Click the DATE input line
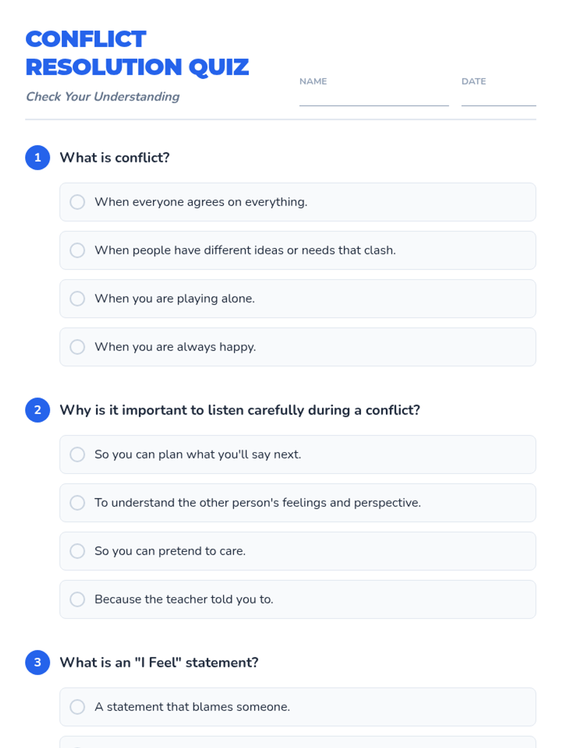Screen dimensions: 561x748 (499, 98)
